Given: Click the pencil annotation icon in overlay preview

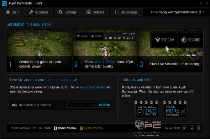Looking at the screenshot, I should coord(133,38).
